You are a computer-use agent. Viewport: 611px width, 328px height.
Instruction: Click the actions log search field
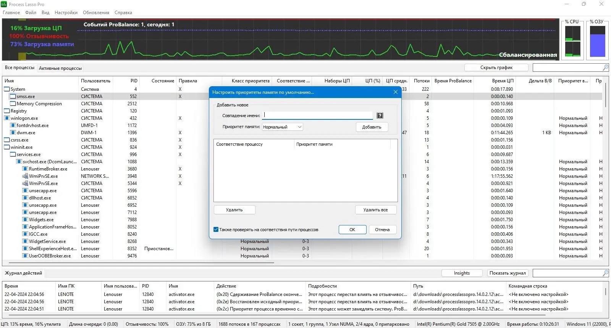(567, 273)
